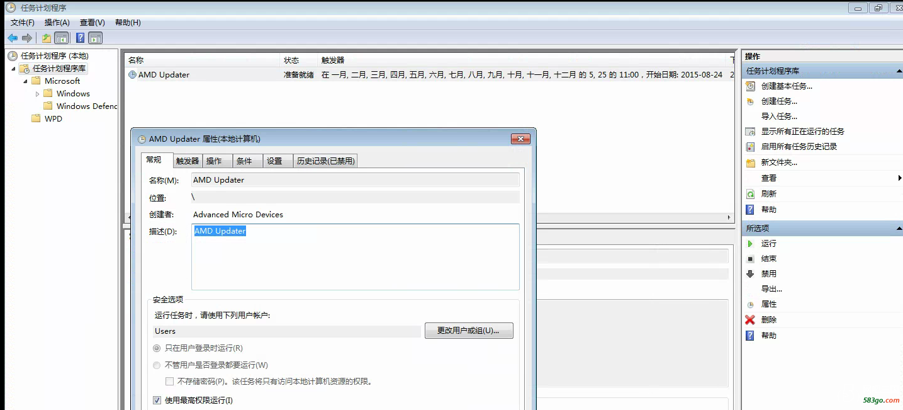This screenshot has height=410, width=903.
Task: Switch to the 历史记录(已禁用) tab
Action: click(326, 161)
